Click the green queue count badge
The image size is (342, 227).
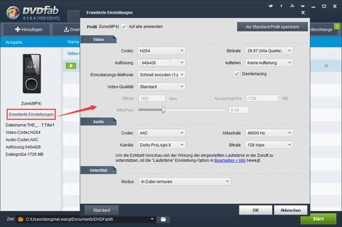(337, 27)
